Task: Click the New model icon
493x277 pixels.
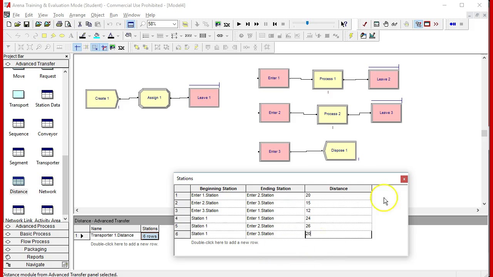Action: (9, 24)
